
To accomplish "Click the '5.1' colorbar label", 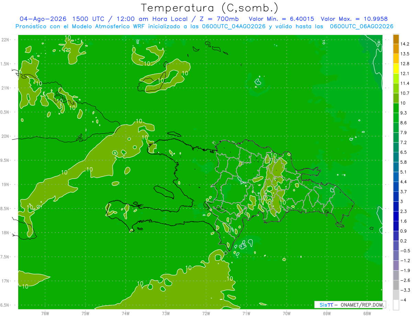I will coord(404,172).
